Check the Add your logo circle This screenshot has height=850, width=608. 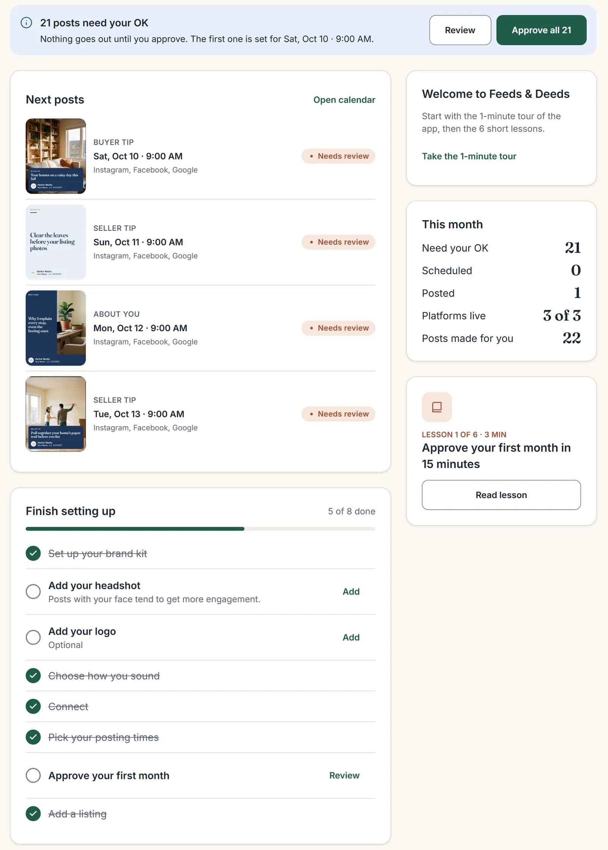pos(33,637)
